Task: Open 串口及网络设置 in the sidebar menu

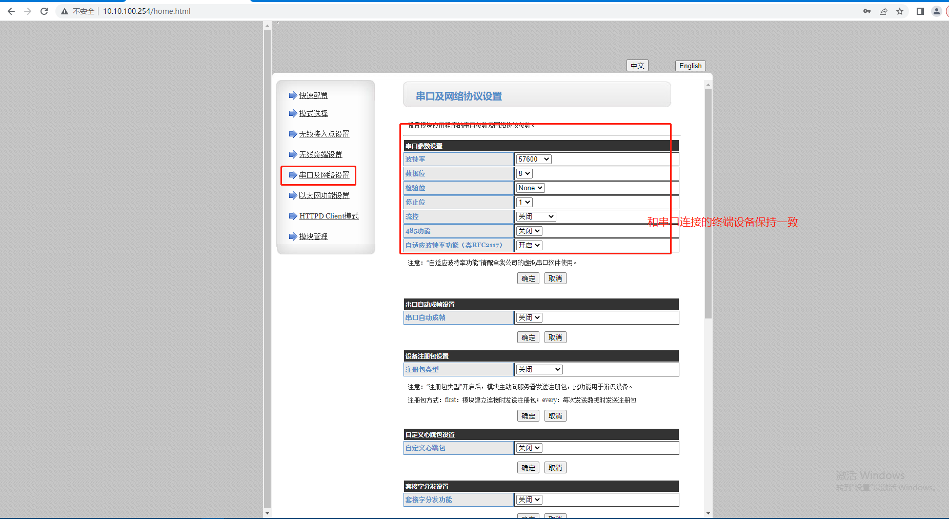Action: (x=324, y=175)
